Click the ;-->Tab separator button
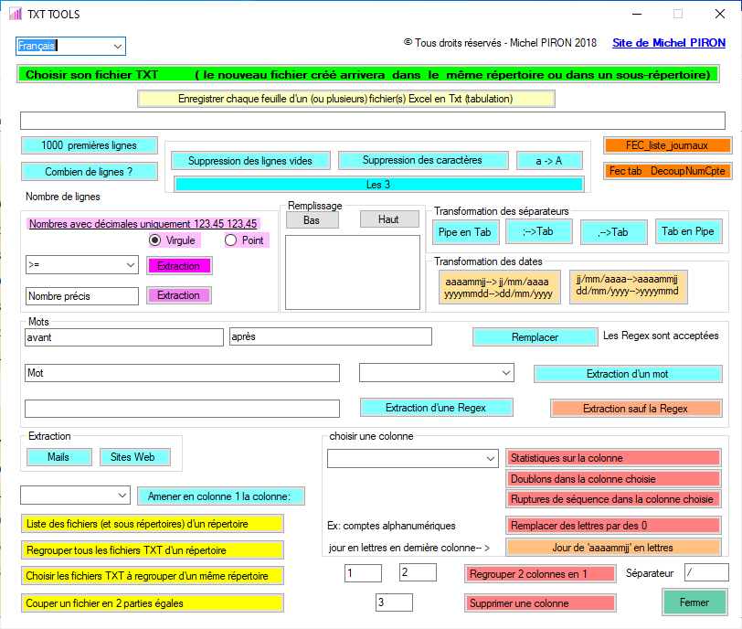The height and width of the screenshot is (629, 742). pos(538,231)
